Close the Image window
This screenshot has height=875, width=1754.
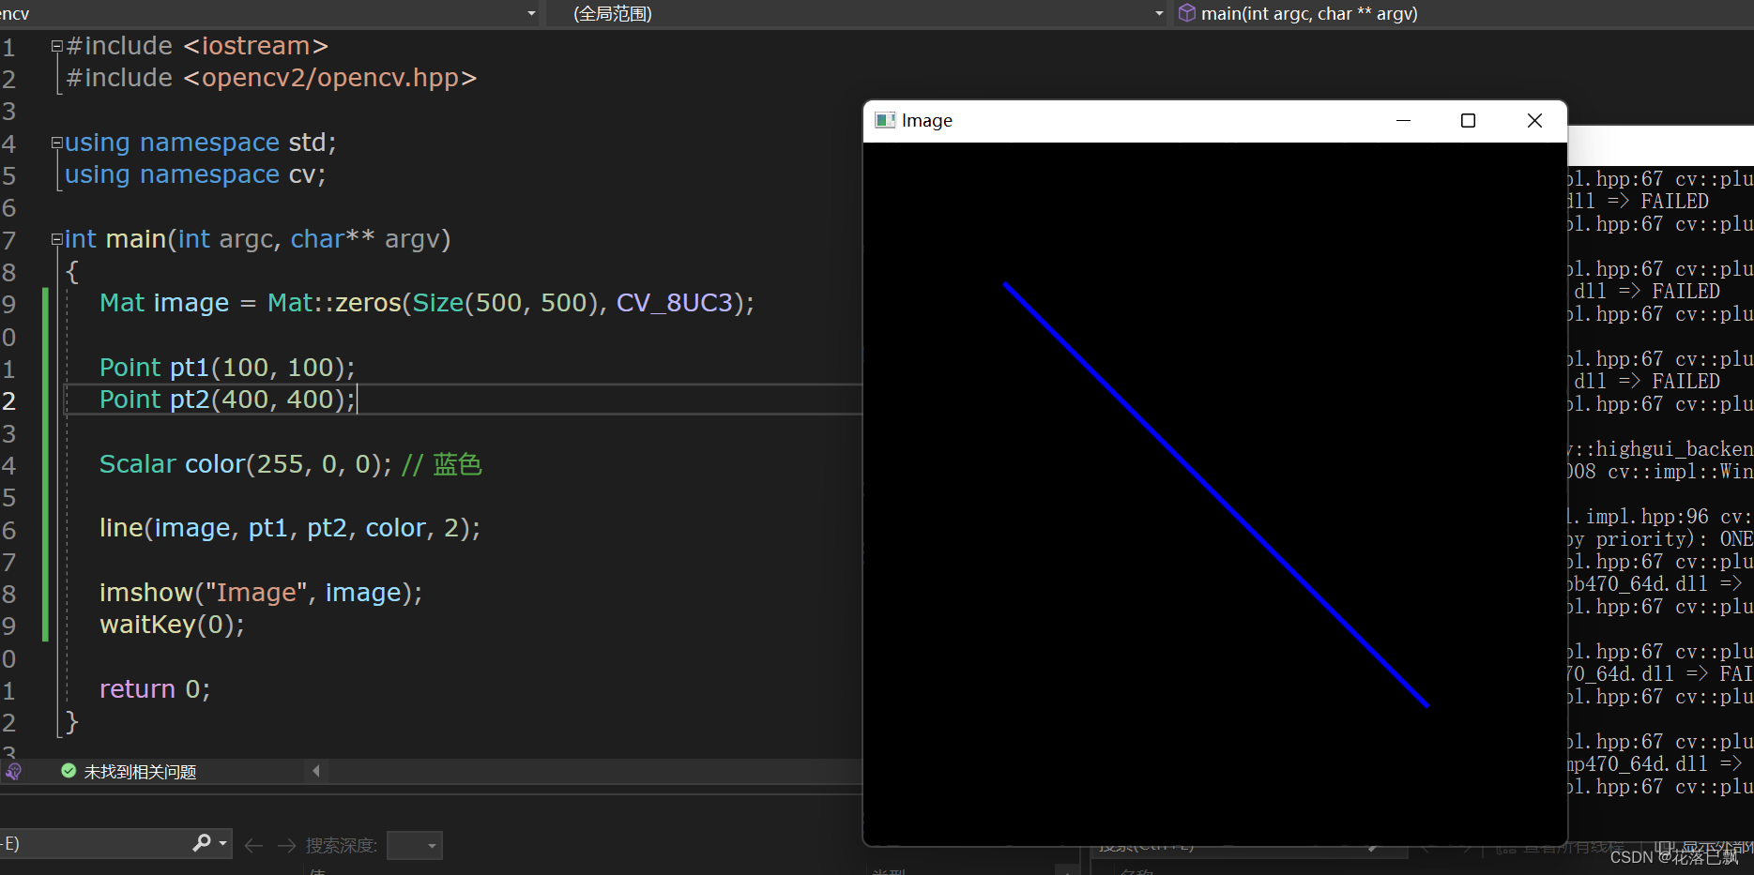pyautogui.click(x=1534, y=120)
